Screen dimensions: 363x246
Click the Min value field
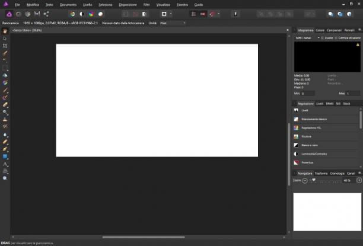pyautogui.click(x=308, y=94)
